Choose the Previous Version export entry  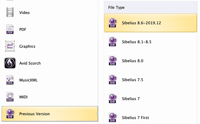(x=50, y=114)
